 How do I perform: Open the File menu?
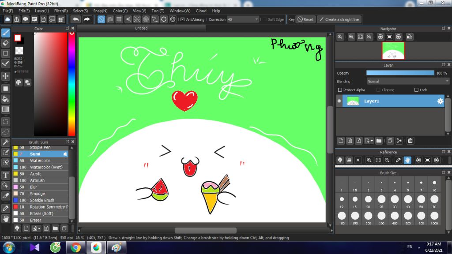point(8,11)
